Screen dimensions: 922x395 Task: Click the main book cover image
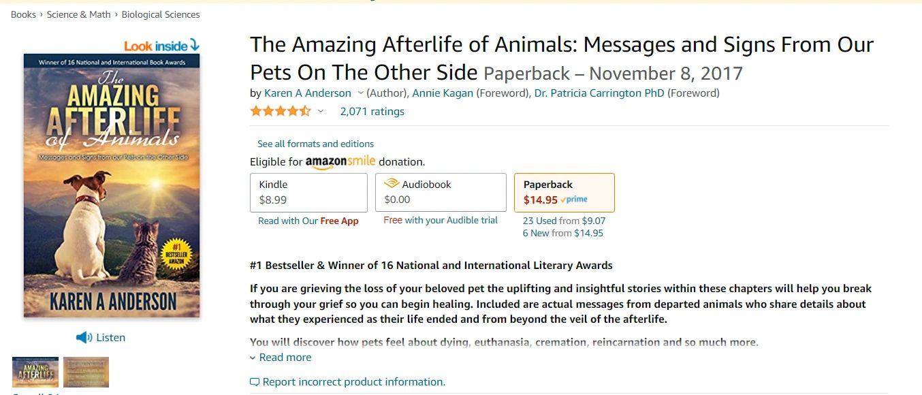click(x=112, y=185)
